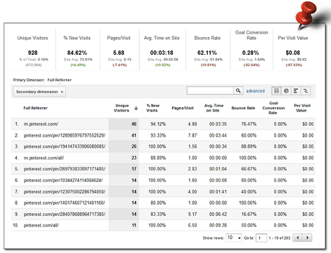The width and height of the screenshot is (331, 253).
Task: Click the 46 unique visitors cell
Action: coord(134,124)
